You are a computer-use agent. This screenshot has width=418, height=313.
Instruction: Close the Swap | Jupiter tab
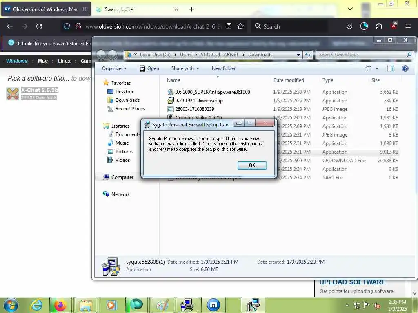pyautogui.click(x=176, y=9)
